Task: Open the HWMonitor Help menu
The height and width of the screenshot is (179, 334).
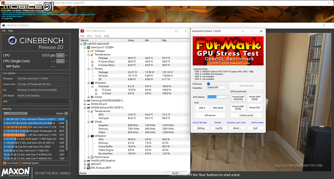Action: coord(106,36)
